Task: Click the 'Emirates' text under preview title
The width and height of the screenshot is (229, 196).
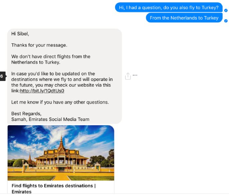Action: (x=21, y=192)
